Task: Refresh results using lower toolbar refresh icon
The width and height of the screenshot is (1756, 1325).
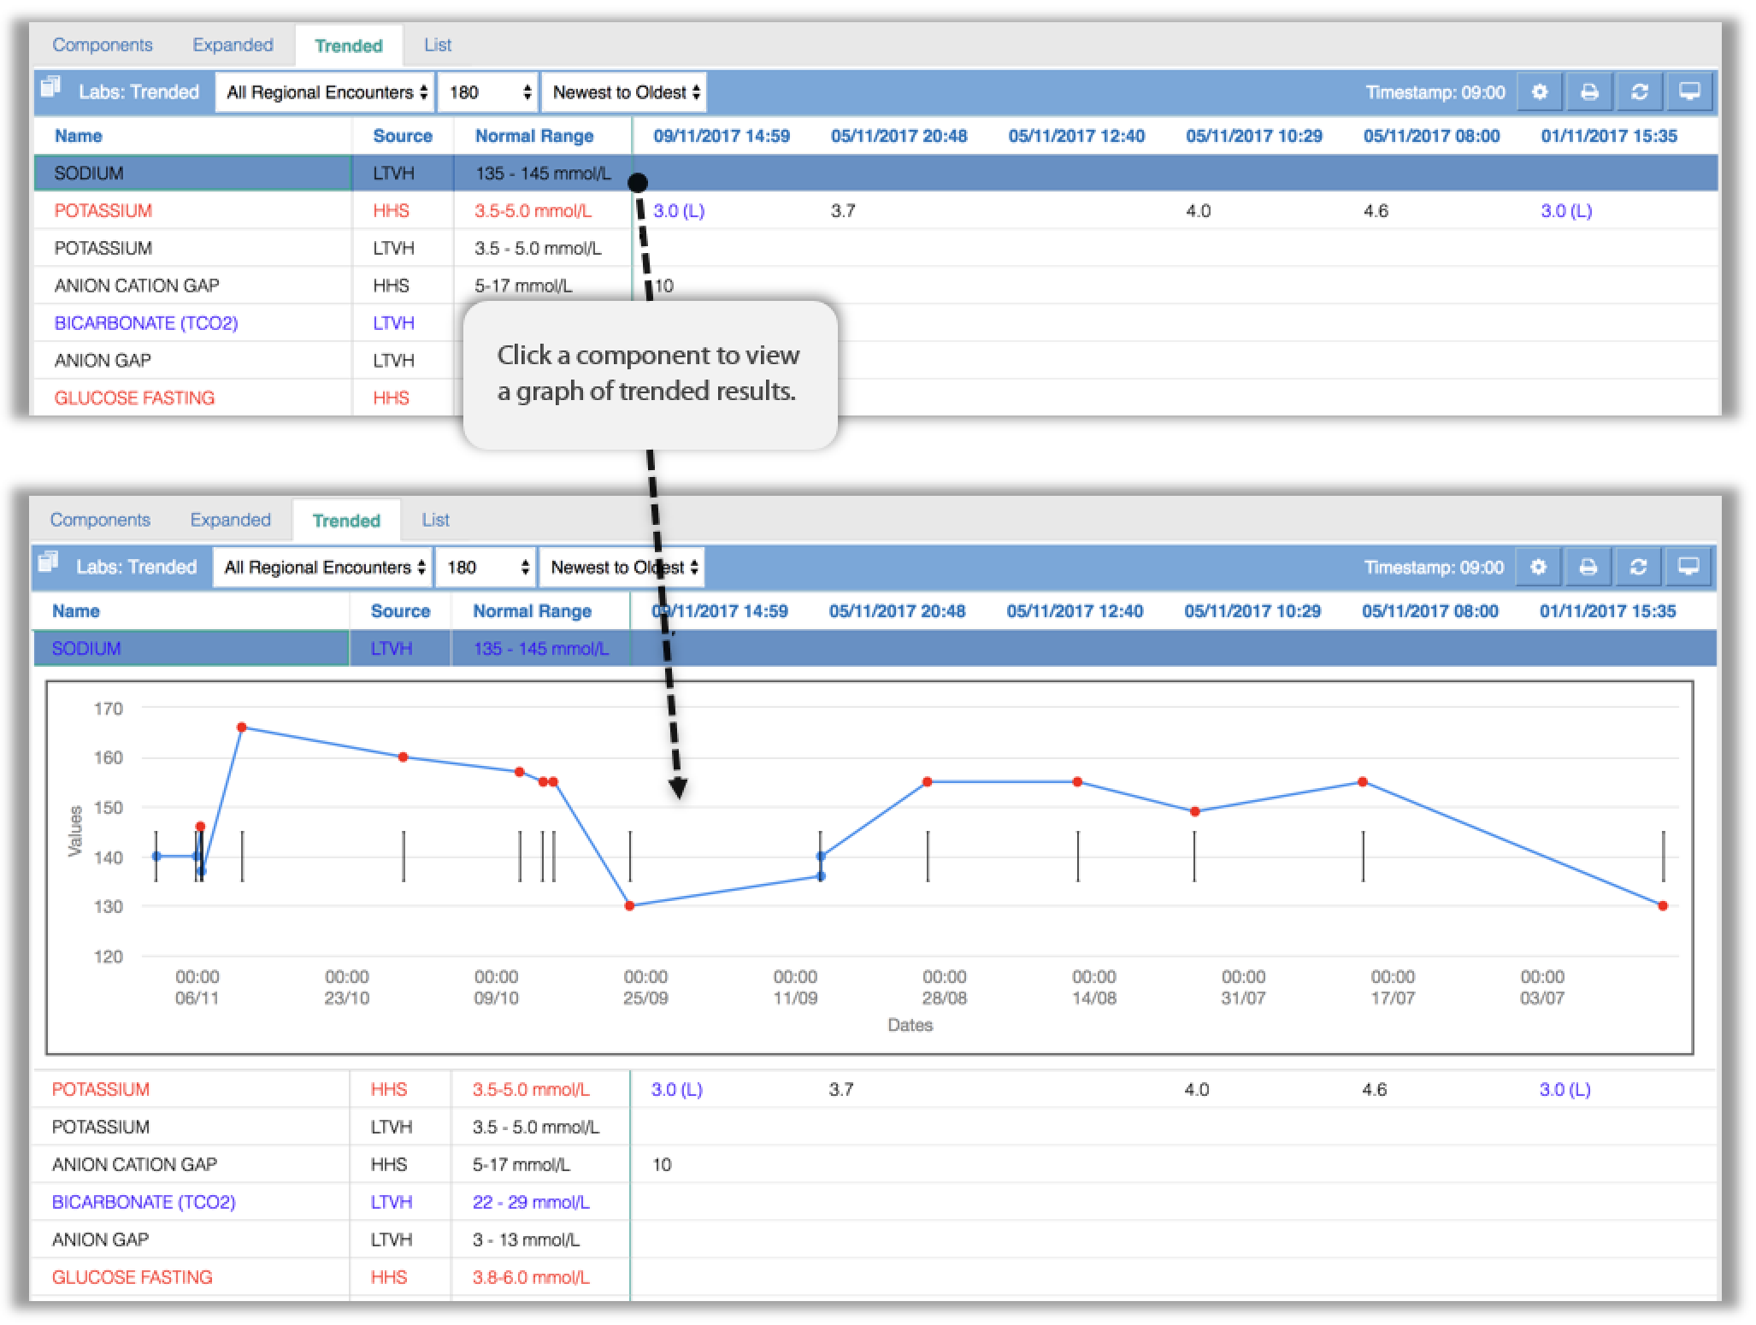Action: (1637, 568)
